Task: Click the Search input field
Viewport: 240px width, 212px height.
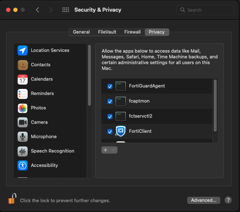Action: point(205,10)
